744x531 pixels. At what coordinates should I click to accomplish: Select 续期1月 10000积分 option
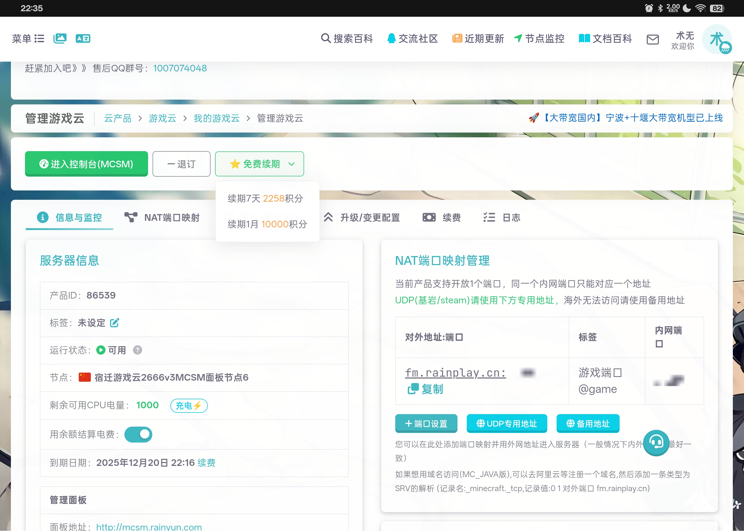(267, 224)
